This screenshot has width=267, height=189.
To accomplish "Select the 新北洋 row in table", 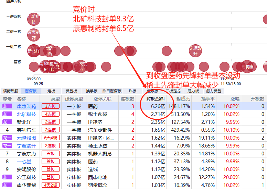I will tap(133, 122).
